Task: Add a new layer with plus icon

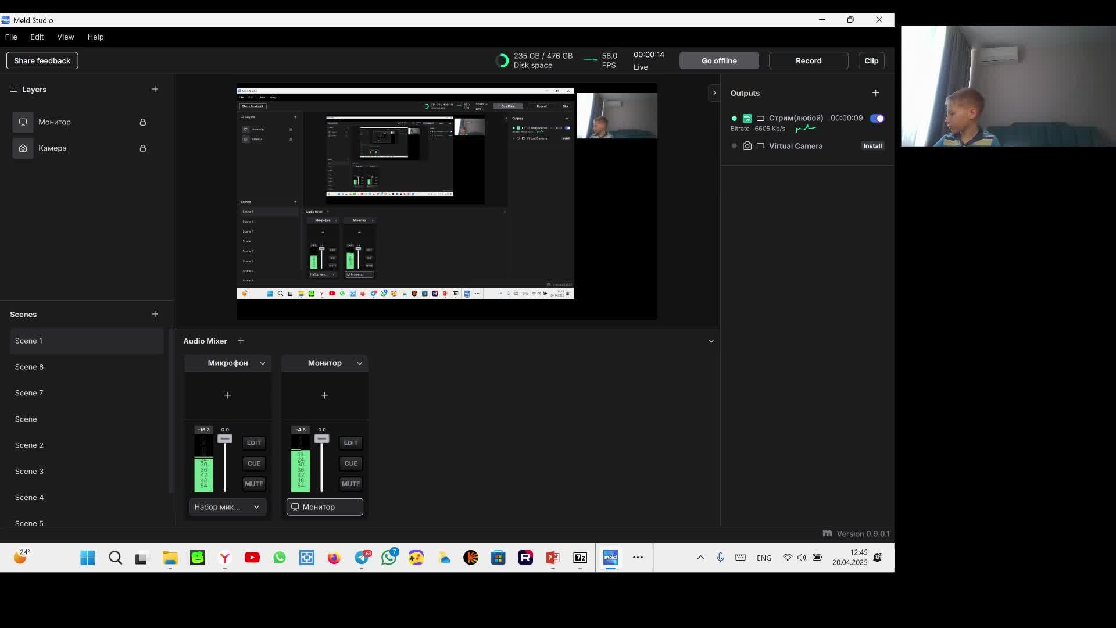Action: [x=155, y=89]
